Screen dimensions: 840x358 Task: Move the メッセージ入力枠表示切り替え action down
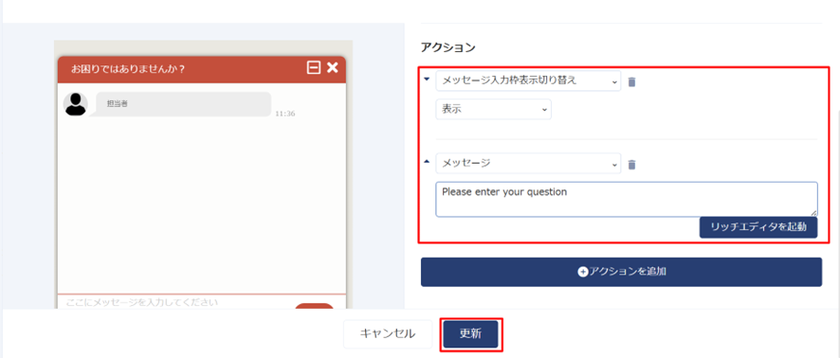(x=427, y=79)
